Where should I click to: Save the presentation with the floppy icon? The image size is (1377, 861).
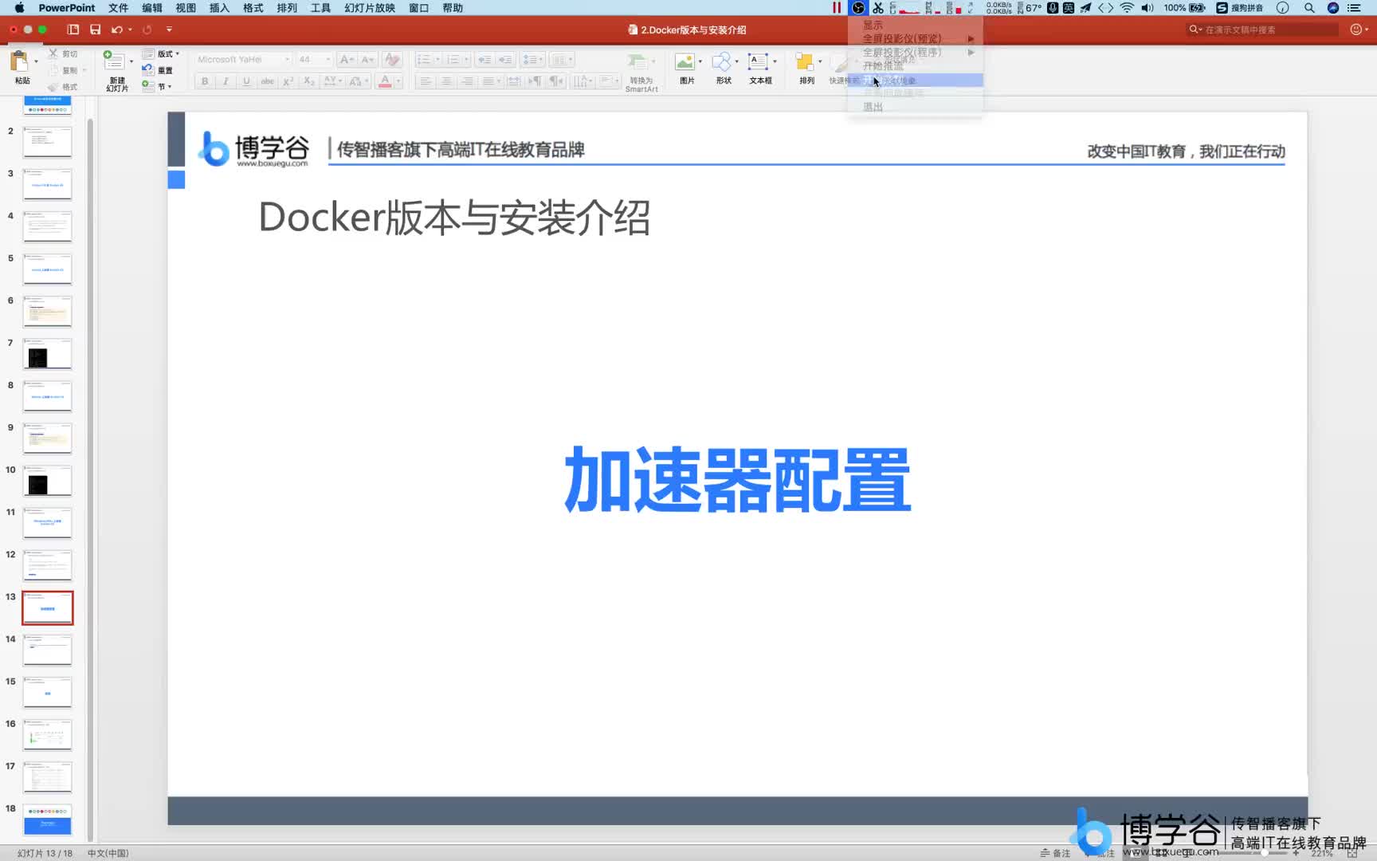coord(95,29)
